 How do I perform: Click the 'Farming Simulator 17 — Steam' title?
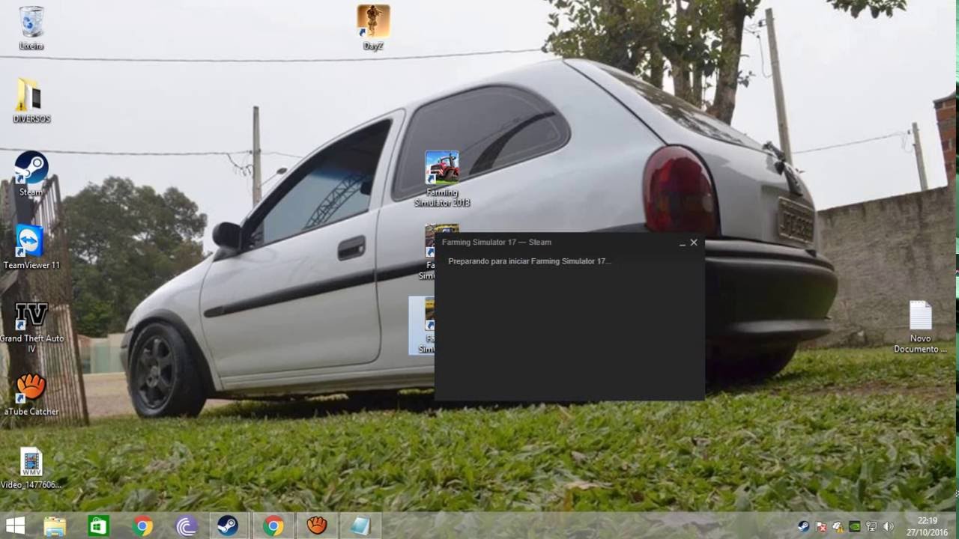[497, 243]
